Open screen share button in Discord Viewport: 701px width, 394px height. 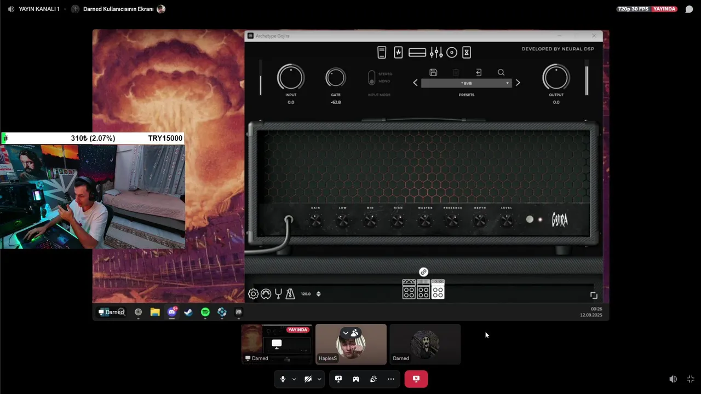[338, 379]
